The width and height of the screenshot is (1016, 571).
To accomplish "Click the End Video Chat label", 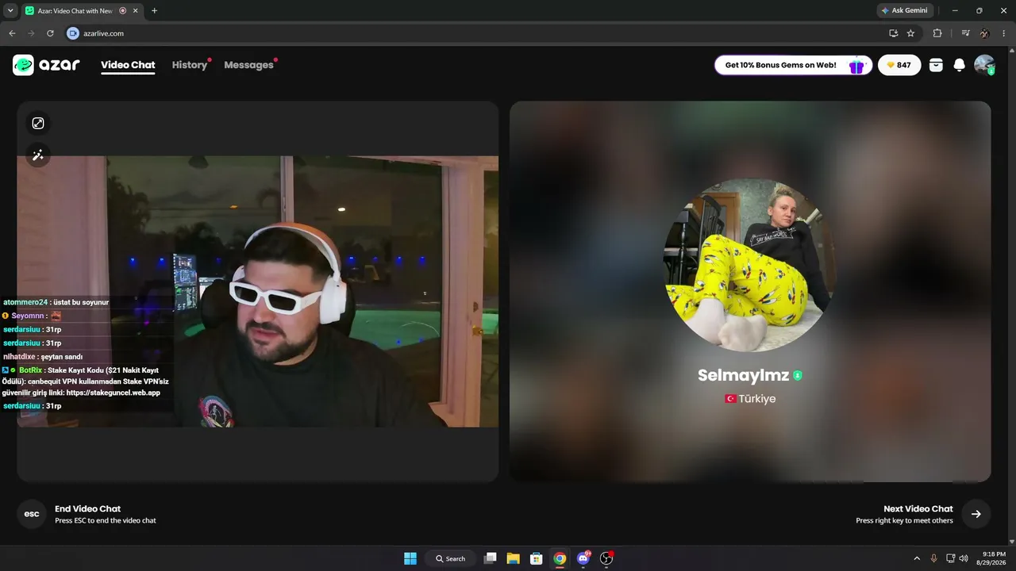I will pos(87,509).
